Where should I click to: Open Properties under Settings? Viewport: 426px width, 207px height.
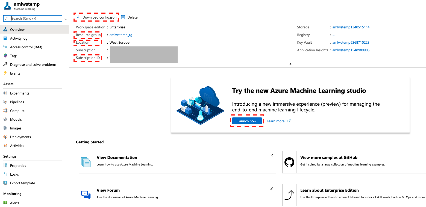pos(34,165)
